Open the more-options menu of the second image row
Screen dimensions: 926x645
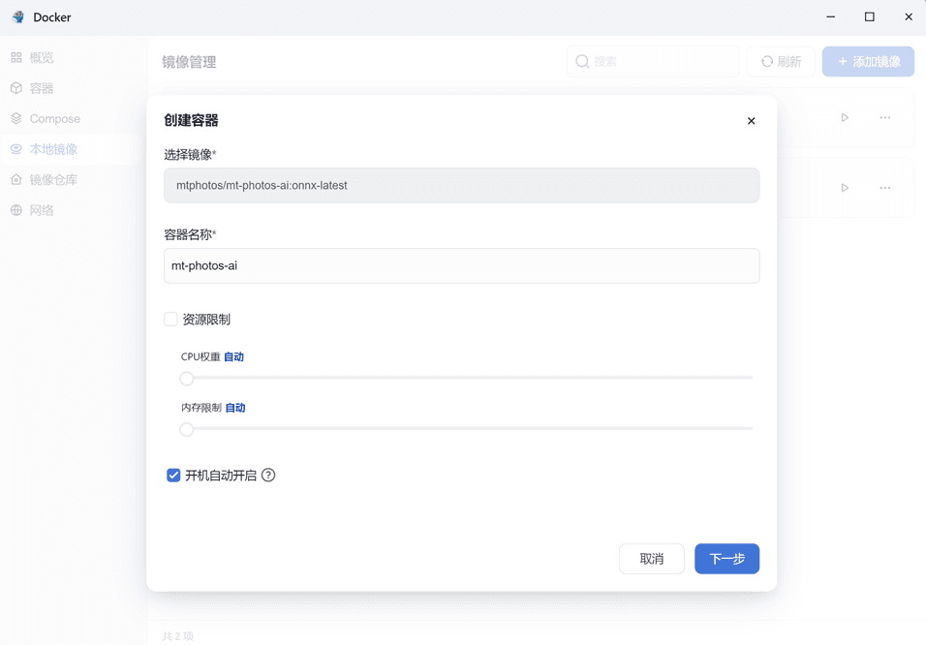click(884, 188)
